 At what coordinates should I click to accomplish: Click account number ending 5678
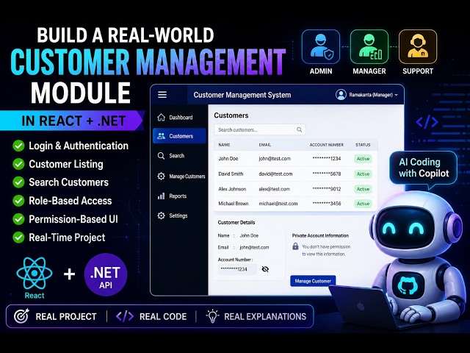pyautogui.click(x=327, y=174)
